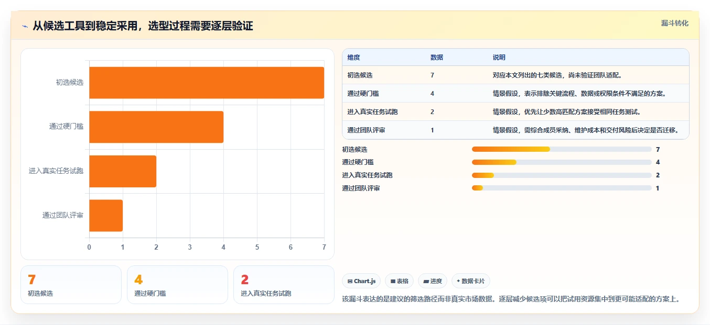The width and height of the screenshot is (710, 325).
Task: Click the value 2 beside the progress bar
Action: pos(658,175)
